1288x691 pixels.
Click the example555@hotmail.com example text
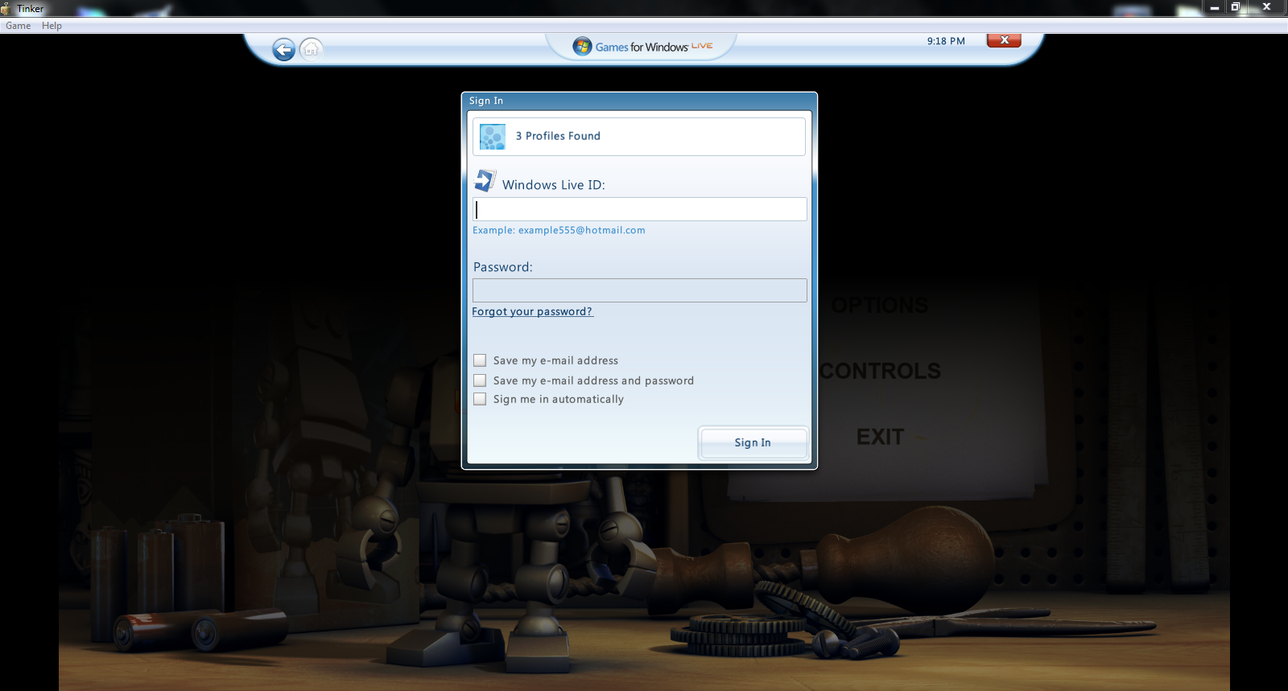click(582, 230)
